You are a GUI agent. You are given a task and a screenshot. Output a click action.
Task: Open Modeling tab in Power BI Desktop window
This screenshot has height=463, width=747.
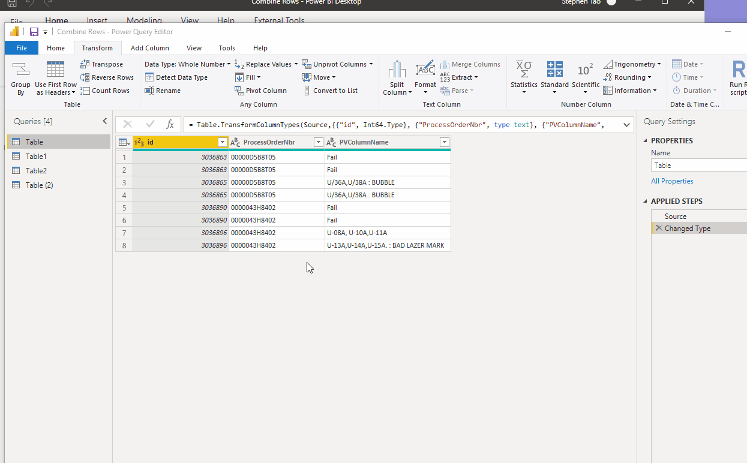point(144,21)
